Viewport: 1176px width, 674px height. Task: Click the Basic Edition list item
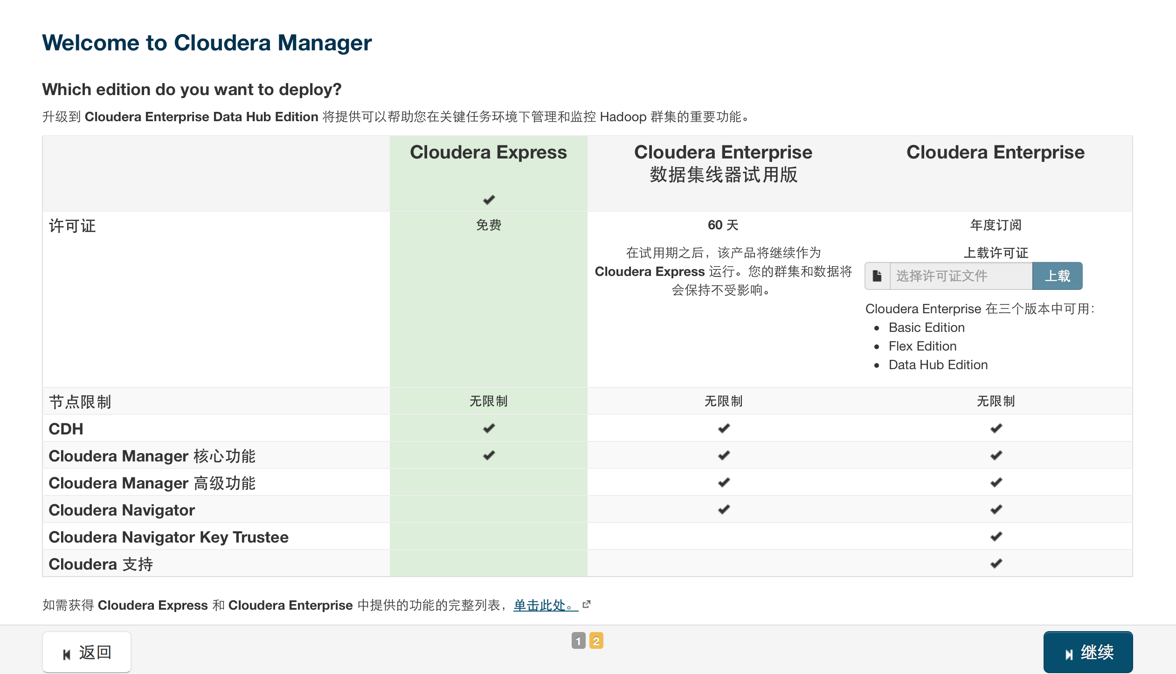[x=927, y=328]
